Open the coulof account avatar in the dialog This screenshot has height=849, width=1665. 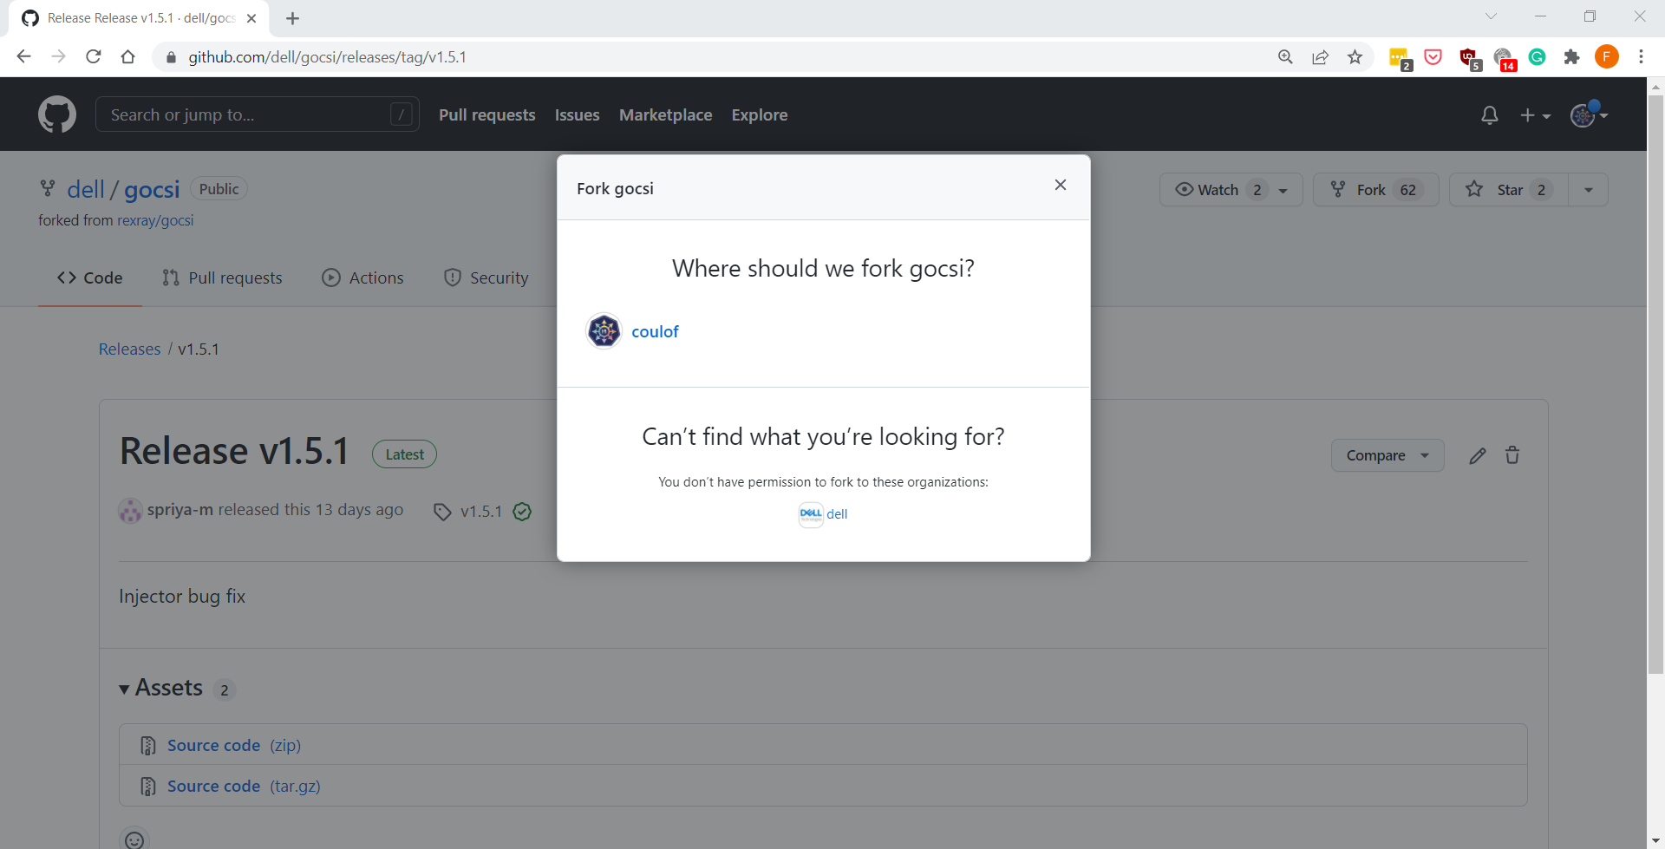[x=604, y=330]
